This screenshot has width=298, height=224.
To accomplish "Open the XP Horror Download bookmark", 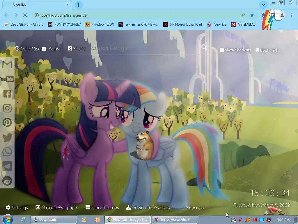I will pos(183,24).
